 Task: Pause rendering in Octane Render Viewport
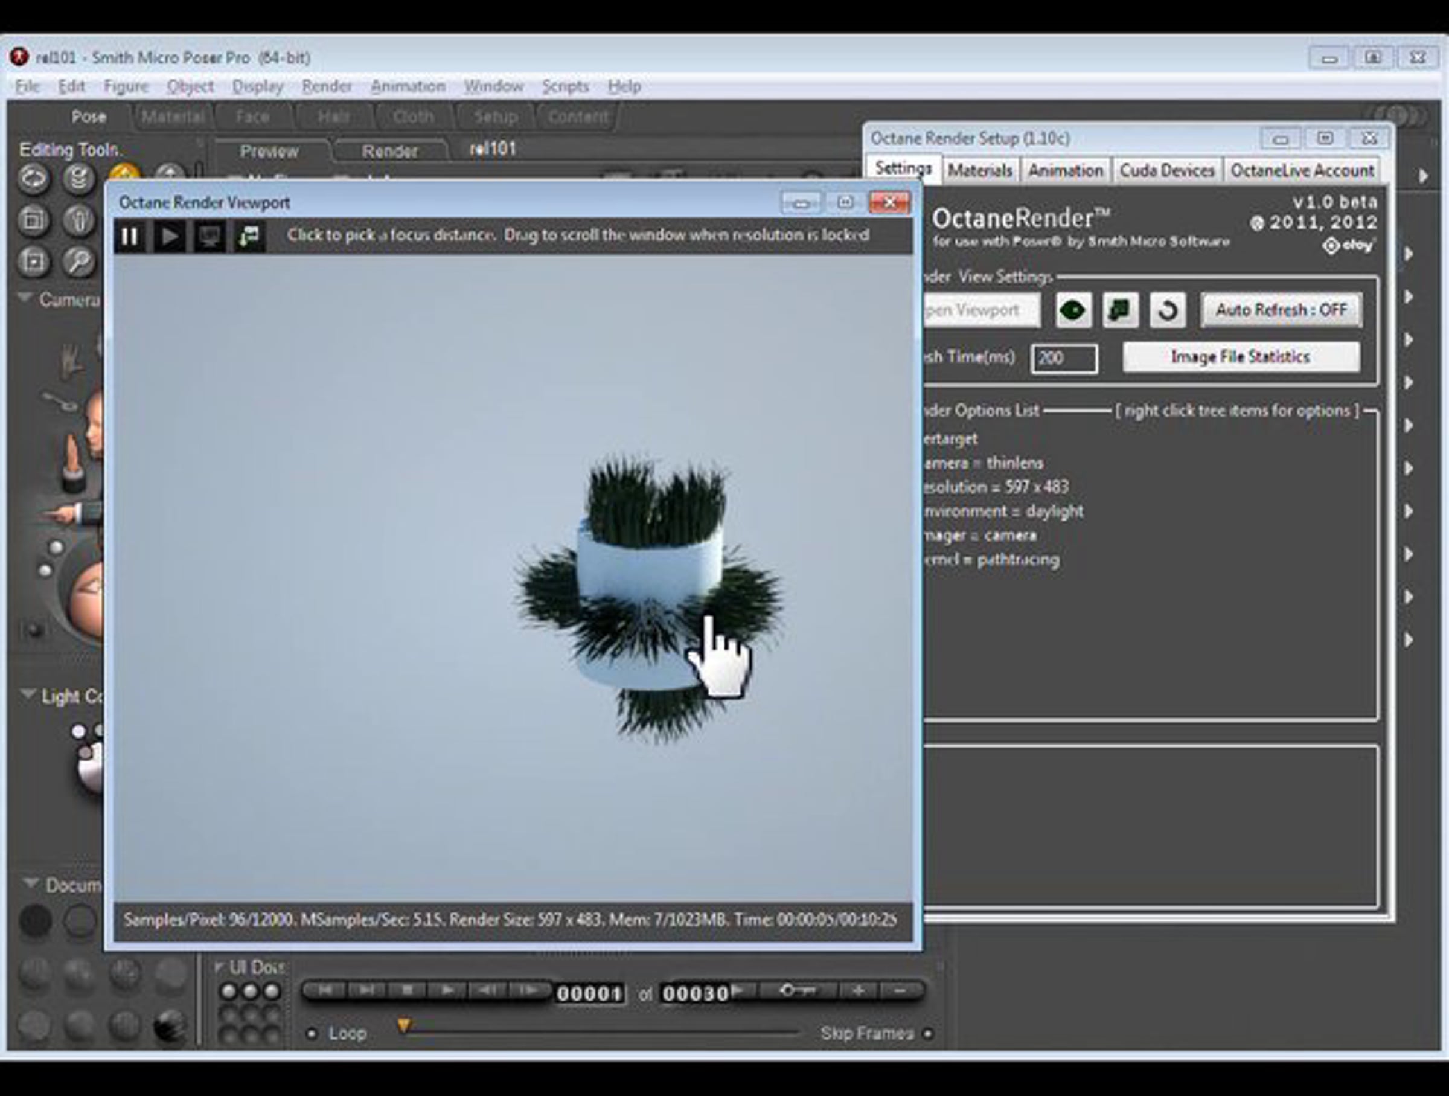(x=130, y=236)
